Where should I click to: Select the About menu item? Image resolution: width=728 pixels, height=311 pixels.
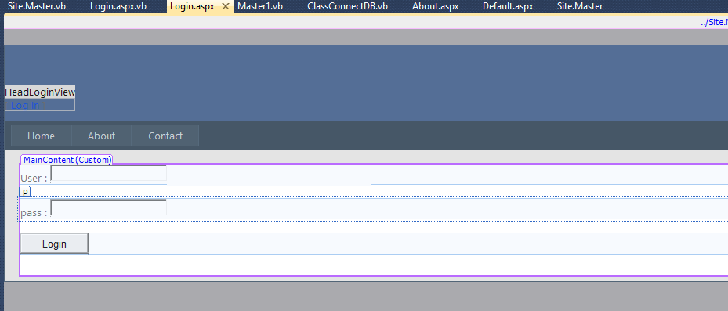point(101,136)
